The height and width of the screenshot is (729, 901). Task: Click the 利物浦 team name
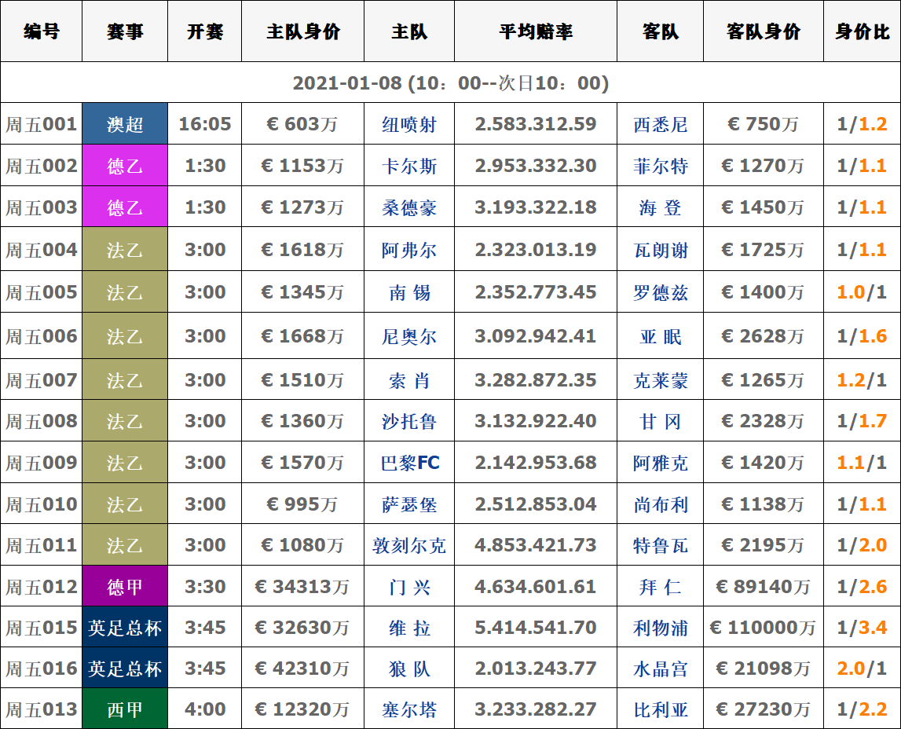(x=660, y=628)
